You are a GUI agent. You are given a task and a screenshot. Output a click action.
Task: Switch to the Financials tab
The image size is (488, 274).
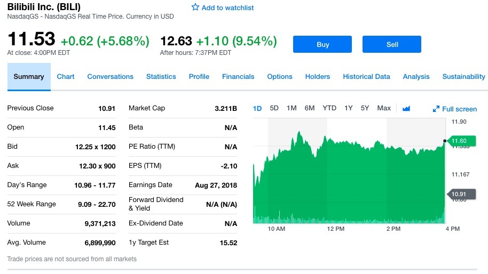pyautogui.click(x=238, y=77)
